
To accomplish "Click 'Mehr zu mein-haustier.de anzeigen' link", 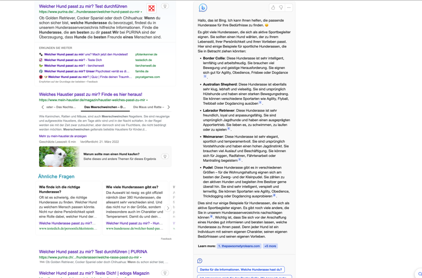I will [x=63, y=136].
